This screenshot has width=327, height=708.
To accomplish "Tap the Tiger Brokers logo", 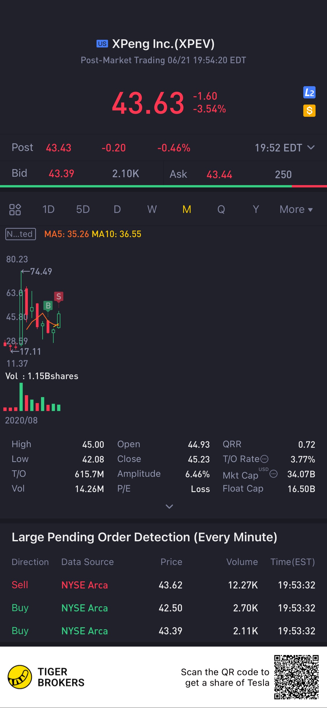I will click(x=20, y=677).
